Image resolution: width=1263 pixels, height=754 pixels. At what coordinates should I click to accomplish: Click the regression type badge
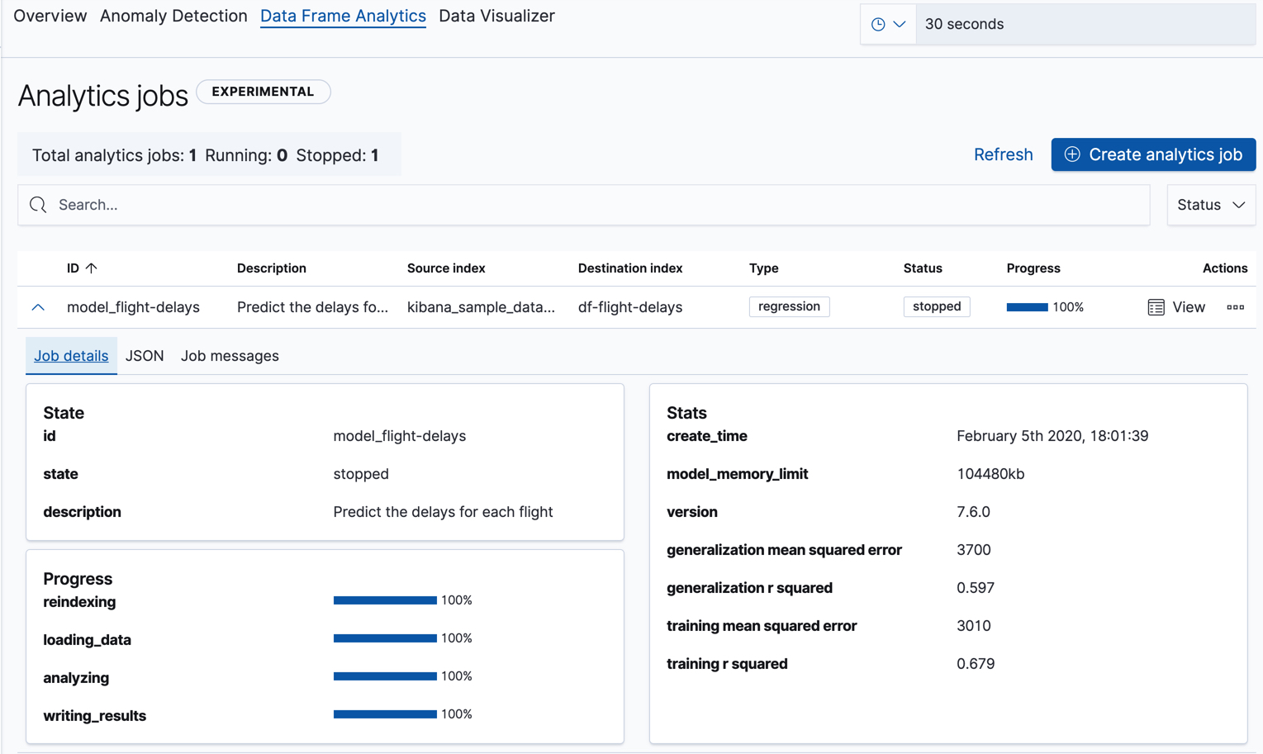coord(789,306)
